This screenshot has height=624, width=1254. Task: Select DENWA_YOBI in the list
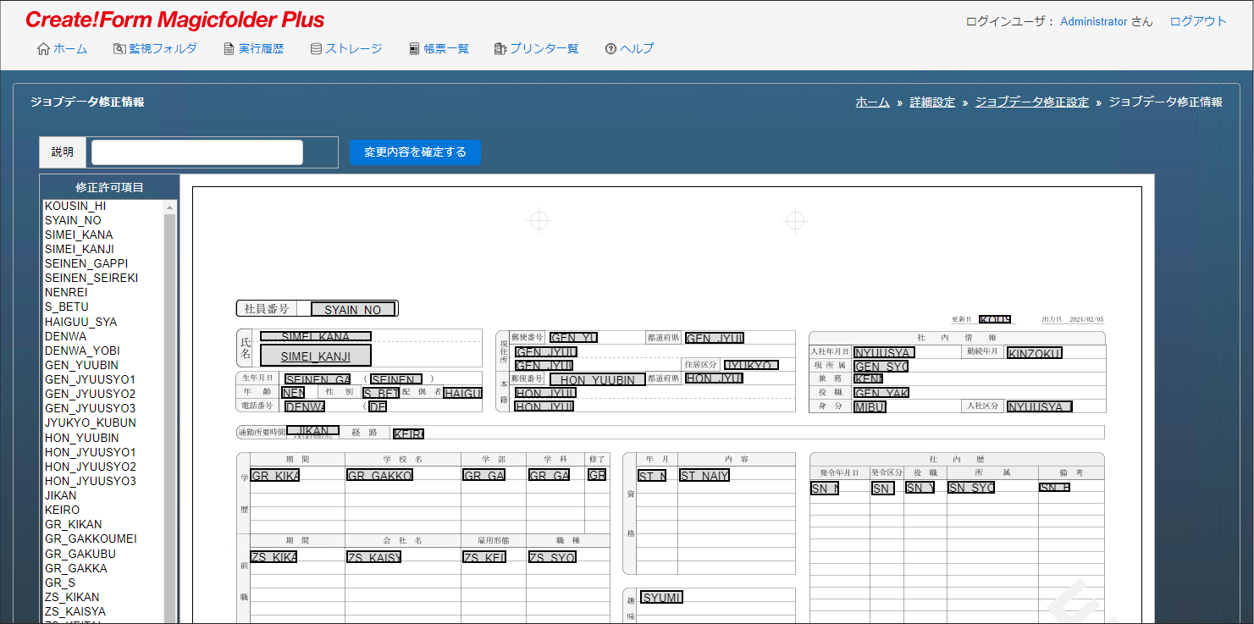pos(82,351)
